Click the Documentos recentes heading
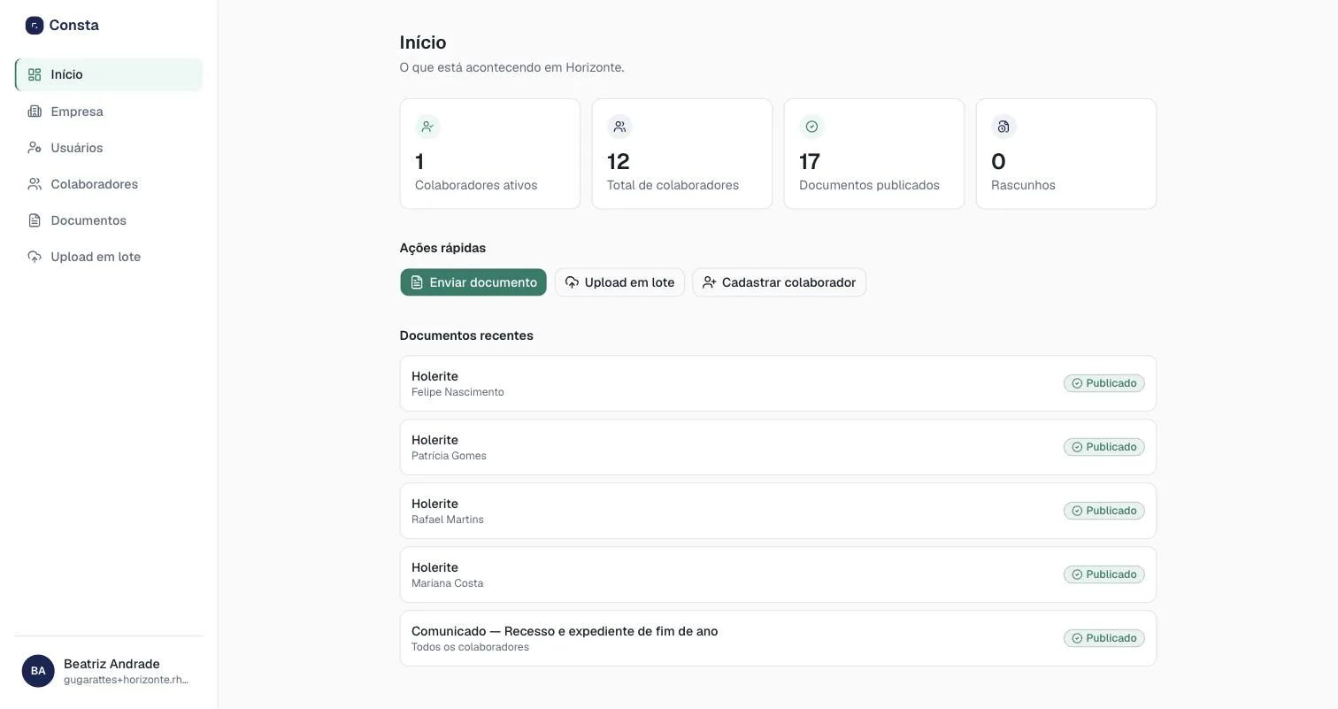1338x709 pixels. pyautogui.click(x=466, y=335)
